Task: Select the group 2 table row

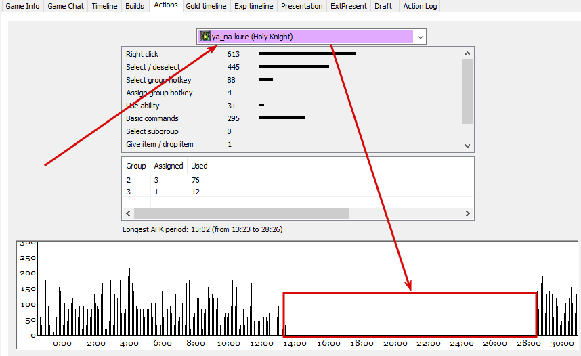Action: [298, 180]
